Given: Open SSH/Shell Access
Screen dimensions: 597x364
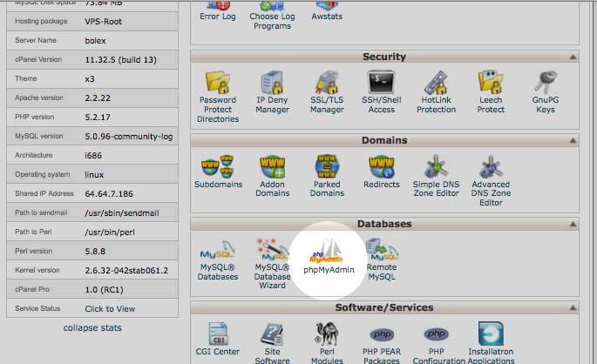Looking at the screenshot, I should (x=382, y=92).
